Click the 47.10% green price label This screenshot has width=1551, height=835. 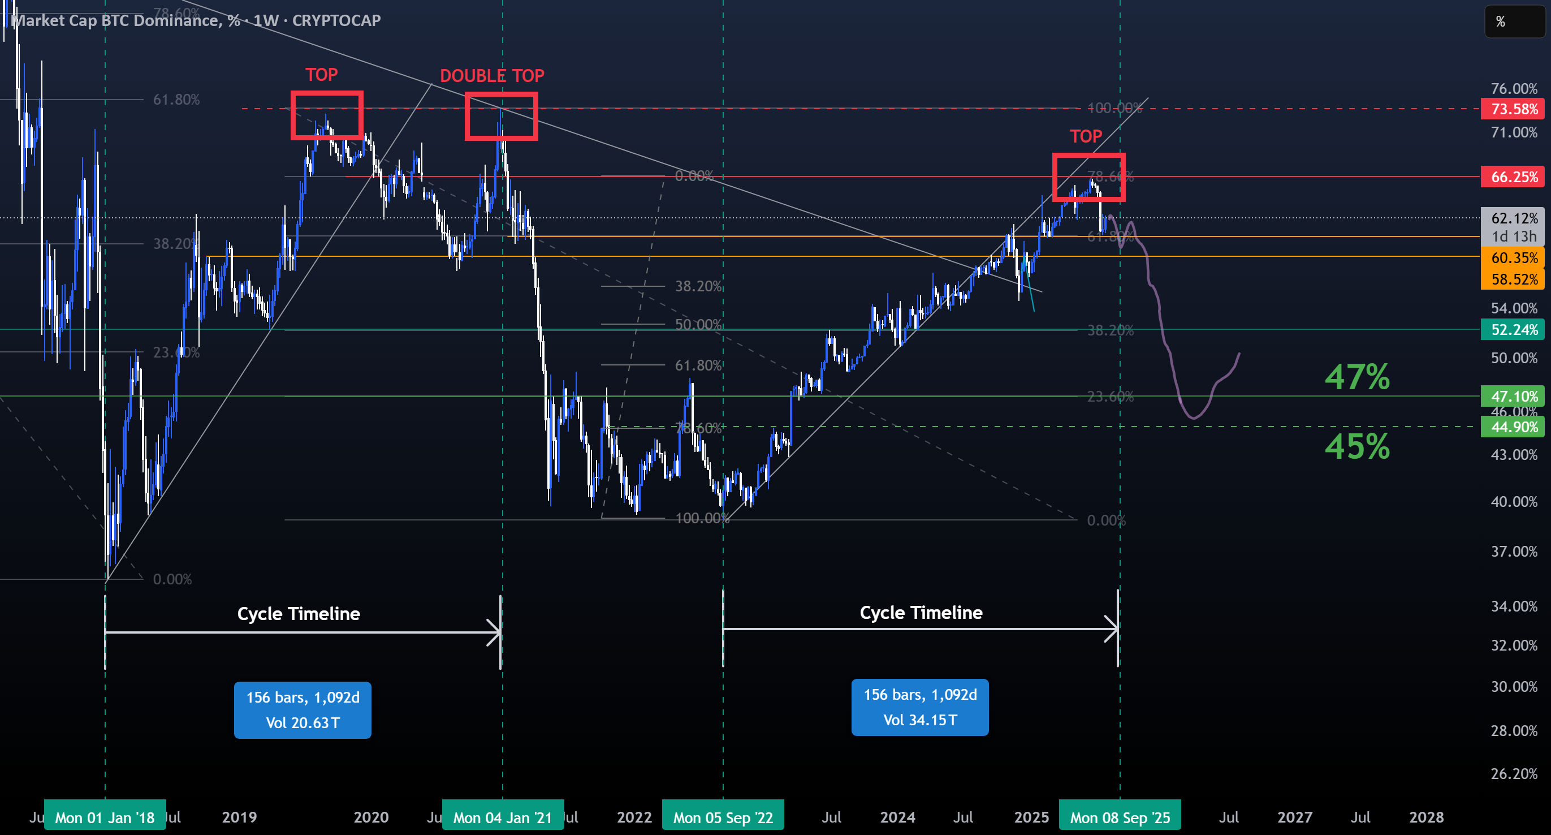[x=1513, y=396]
